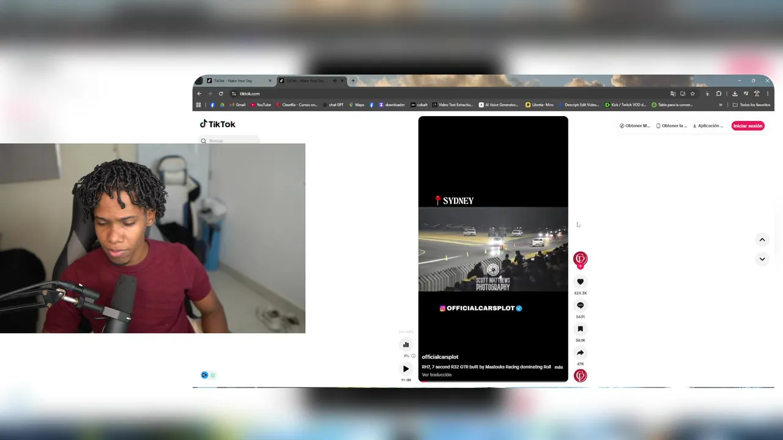Open the Video Text Extractio... bookmark
Image resolution: width=783 pixels, height=440 pixels.
(x=453, y=105)
